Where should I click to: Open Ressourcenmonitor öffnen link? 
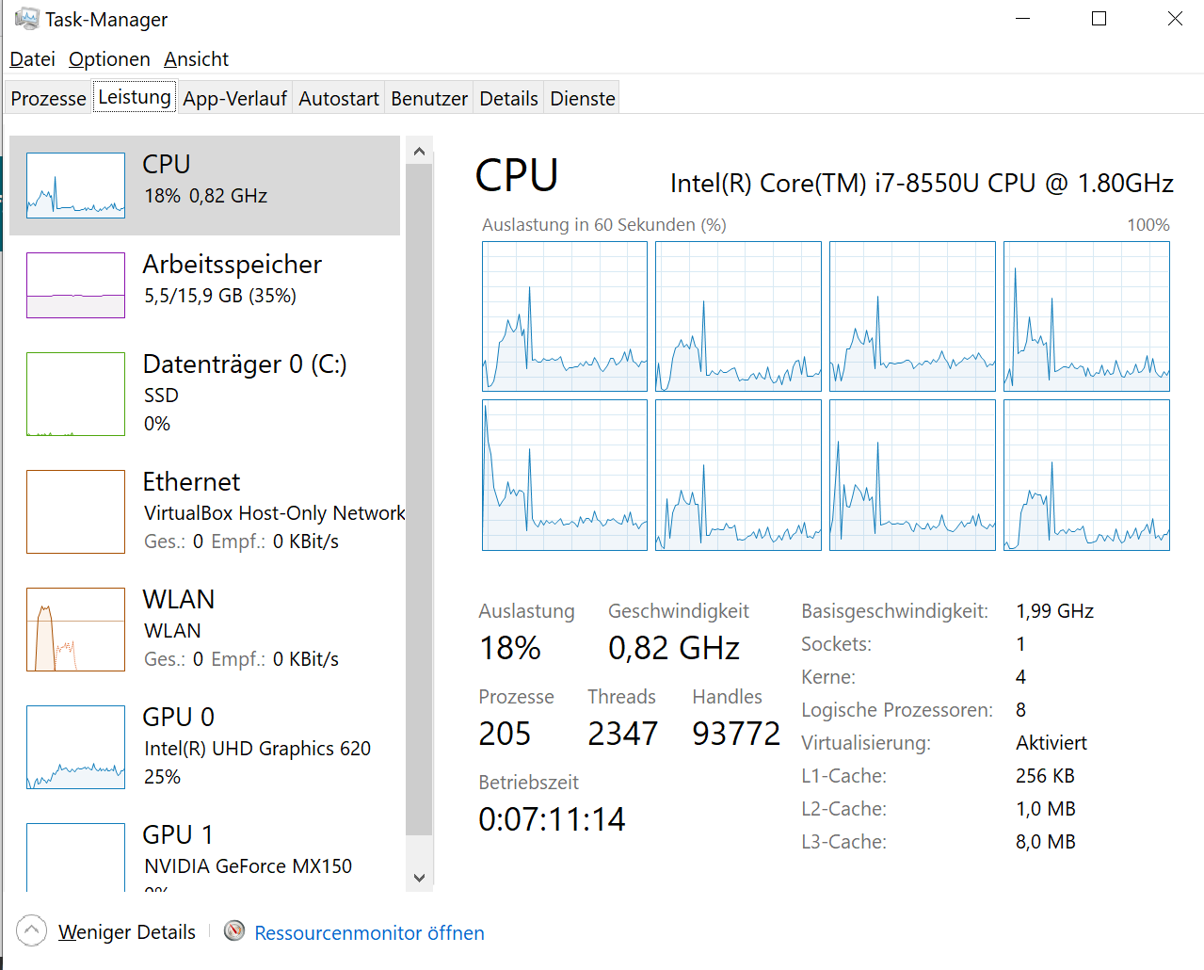(368, 931)
